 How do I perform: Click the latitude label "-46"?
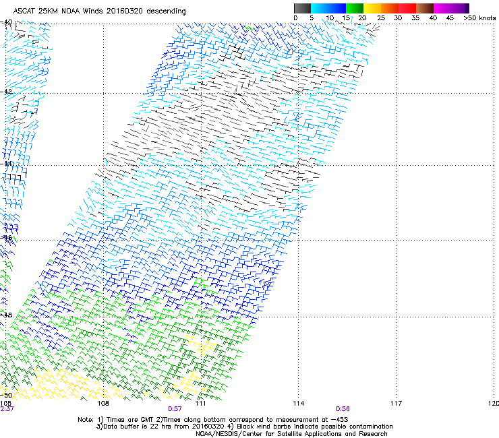(6, 238)
